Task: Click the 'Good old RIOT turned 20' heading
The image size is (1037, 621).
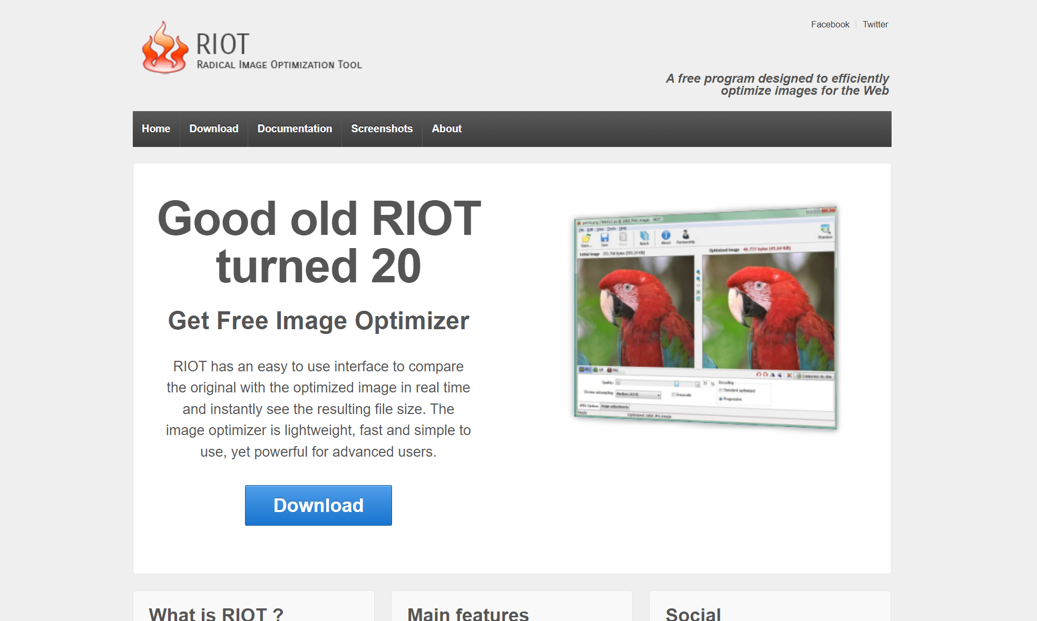Action: 319,242
